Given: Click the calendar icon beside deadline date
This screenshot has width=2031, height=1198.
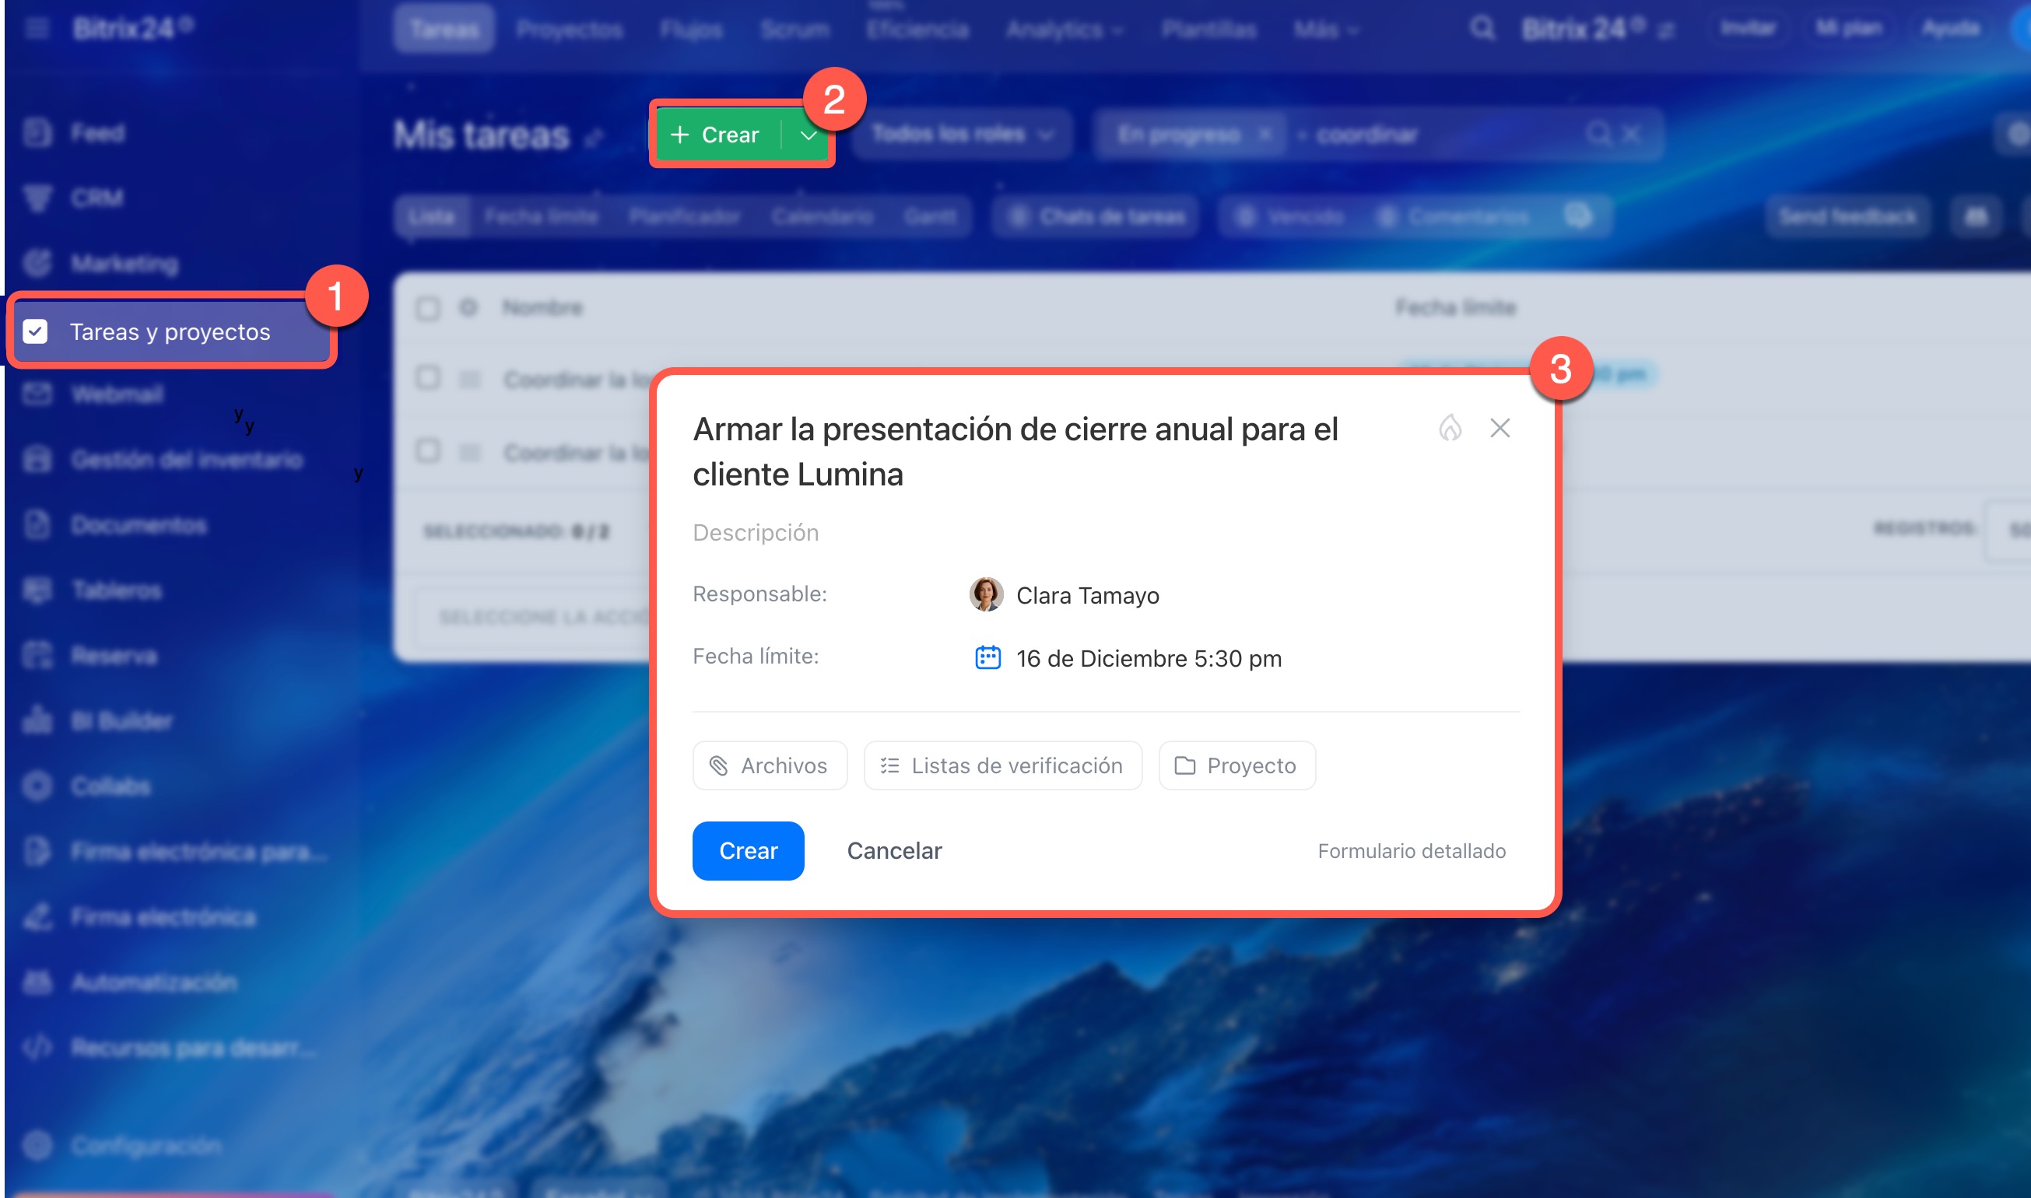Looking at the screenshot, I should click(987, 658).
